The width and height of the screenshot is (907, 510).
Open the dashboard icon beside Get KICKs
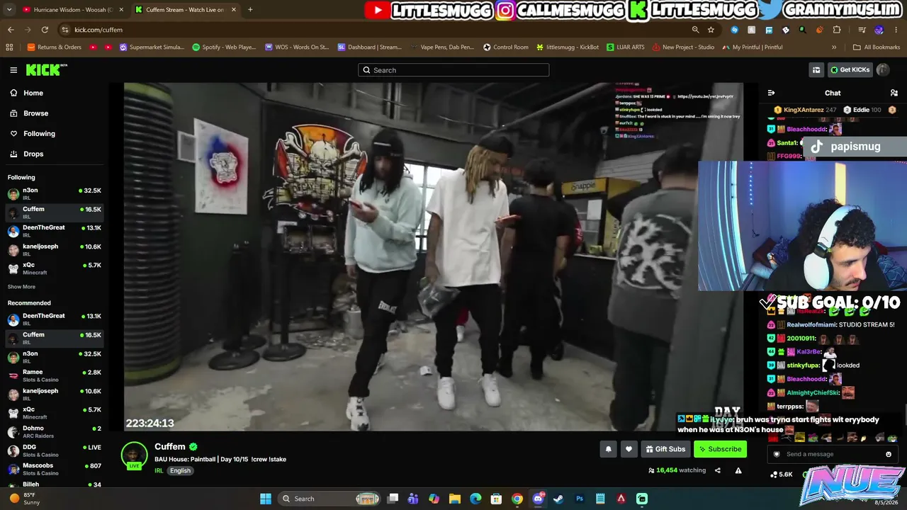click(816, 70)
